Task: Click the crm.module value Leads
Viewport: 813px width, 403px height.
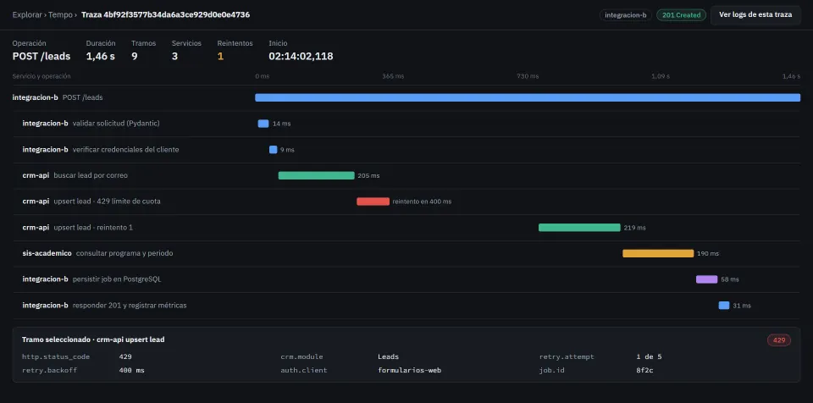Action: pos(389,356)
